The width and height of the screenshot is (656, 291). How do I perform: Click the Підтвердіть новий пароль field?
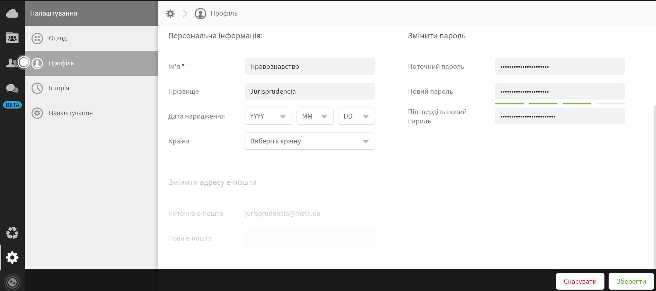[x=560, y=116]
